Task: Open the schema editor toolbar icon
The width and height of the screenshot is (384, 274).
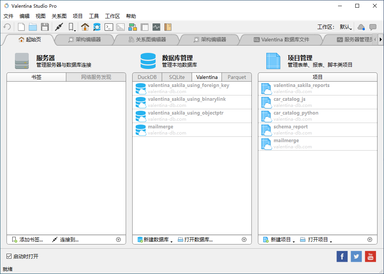Action: pyautogui.click(x=97, y=27)
